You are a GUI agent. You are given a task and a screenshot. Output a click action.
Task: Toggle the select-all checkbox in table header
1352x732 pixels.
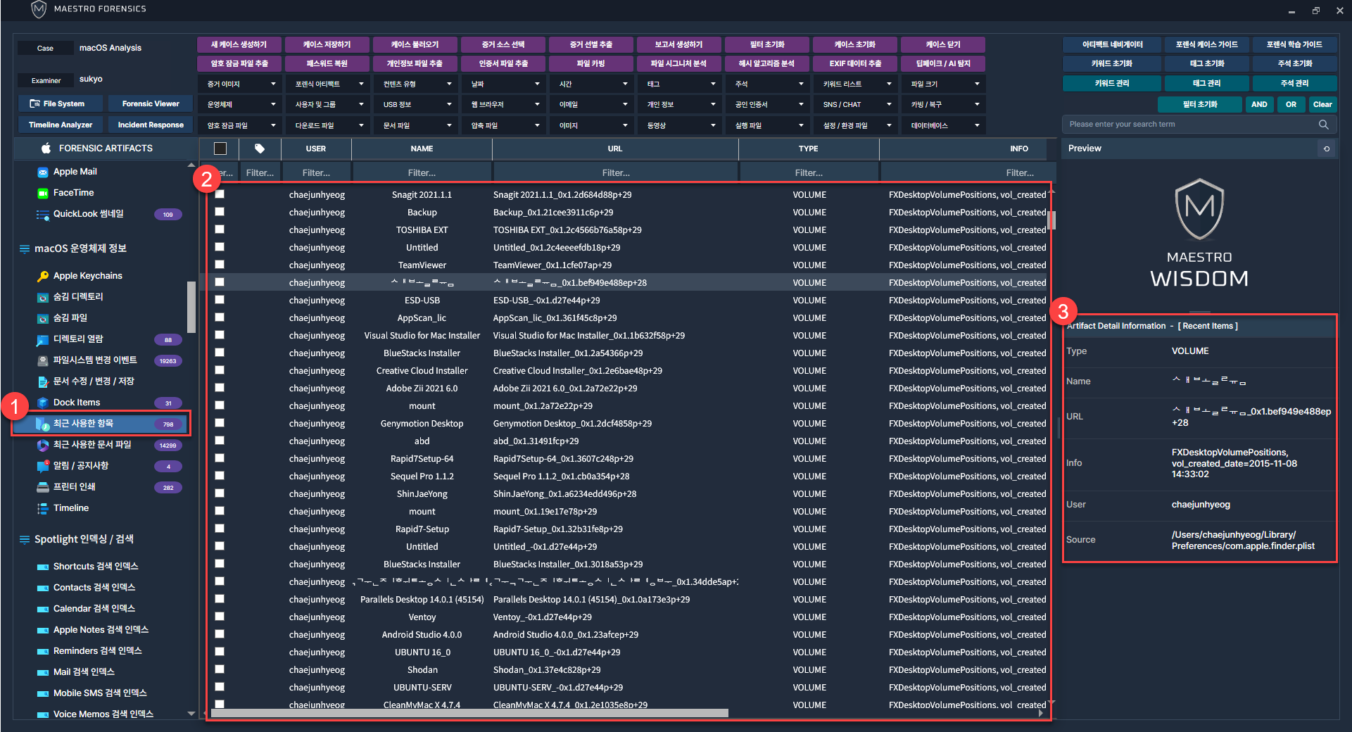(220, 149)
